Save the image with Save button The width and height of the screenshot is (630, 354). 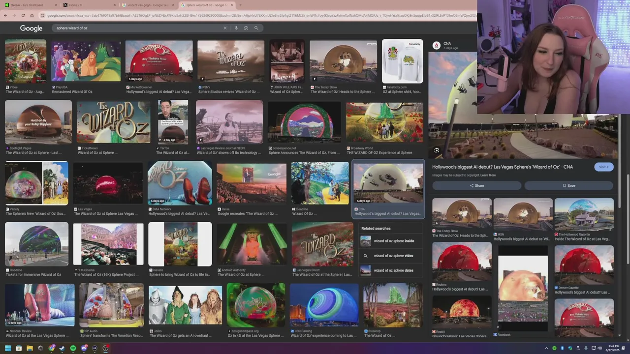coord(568,185)
